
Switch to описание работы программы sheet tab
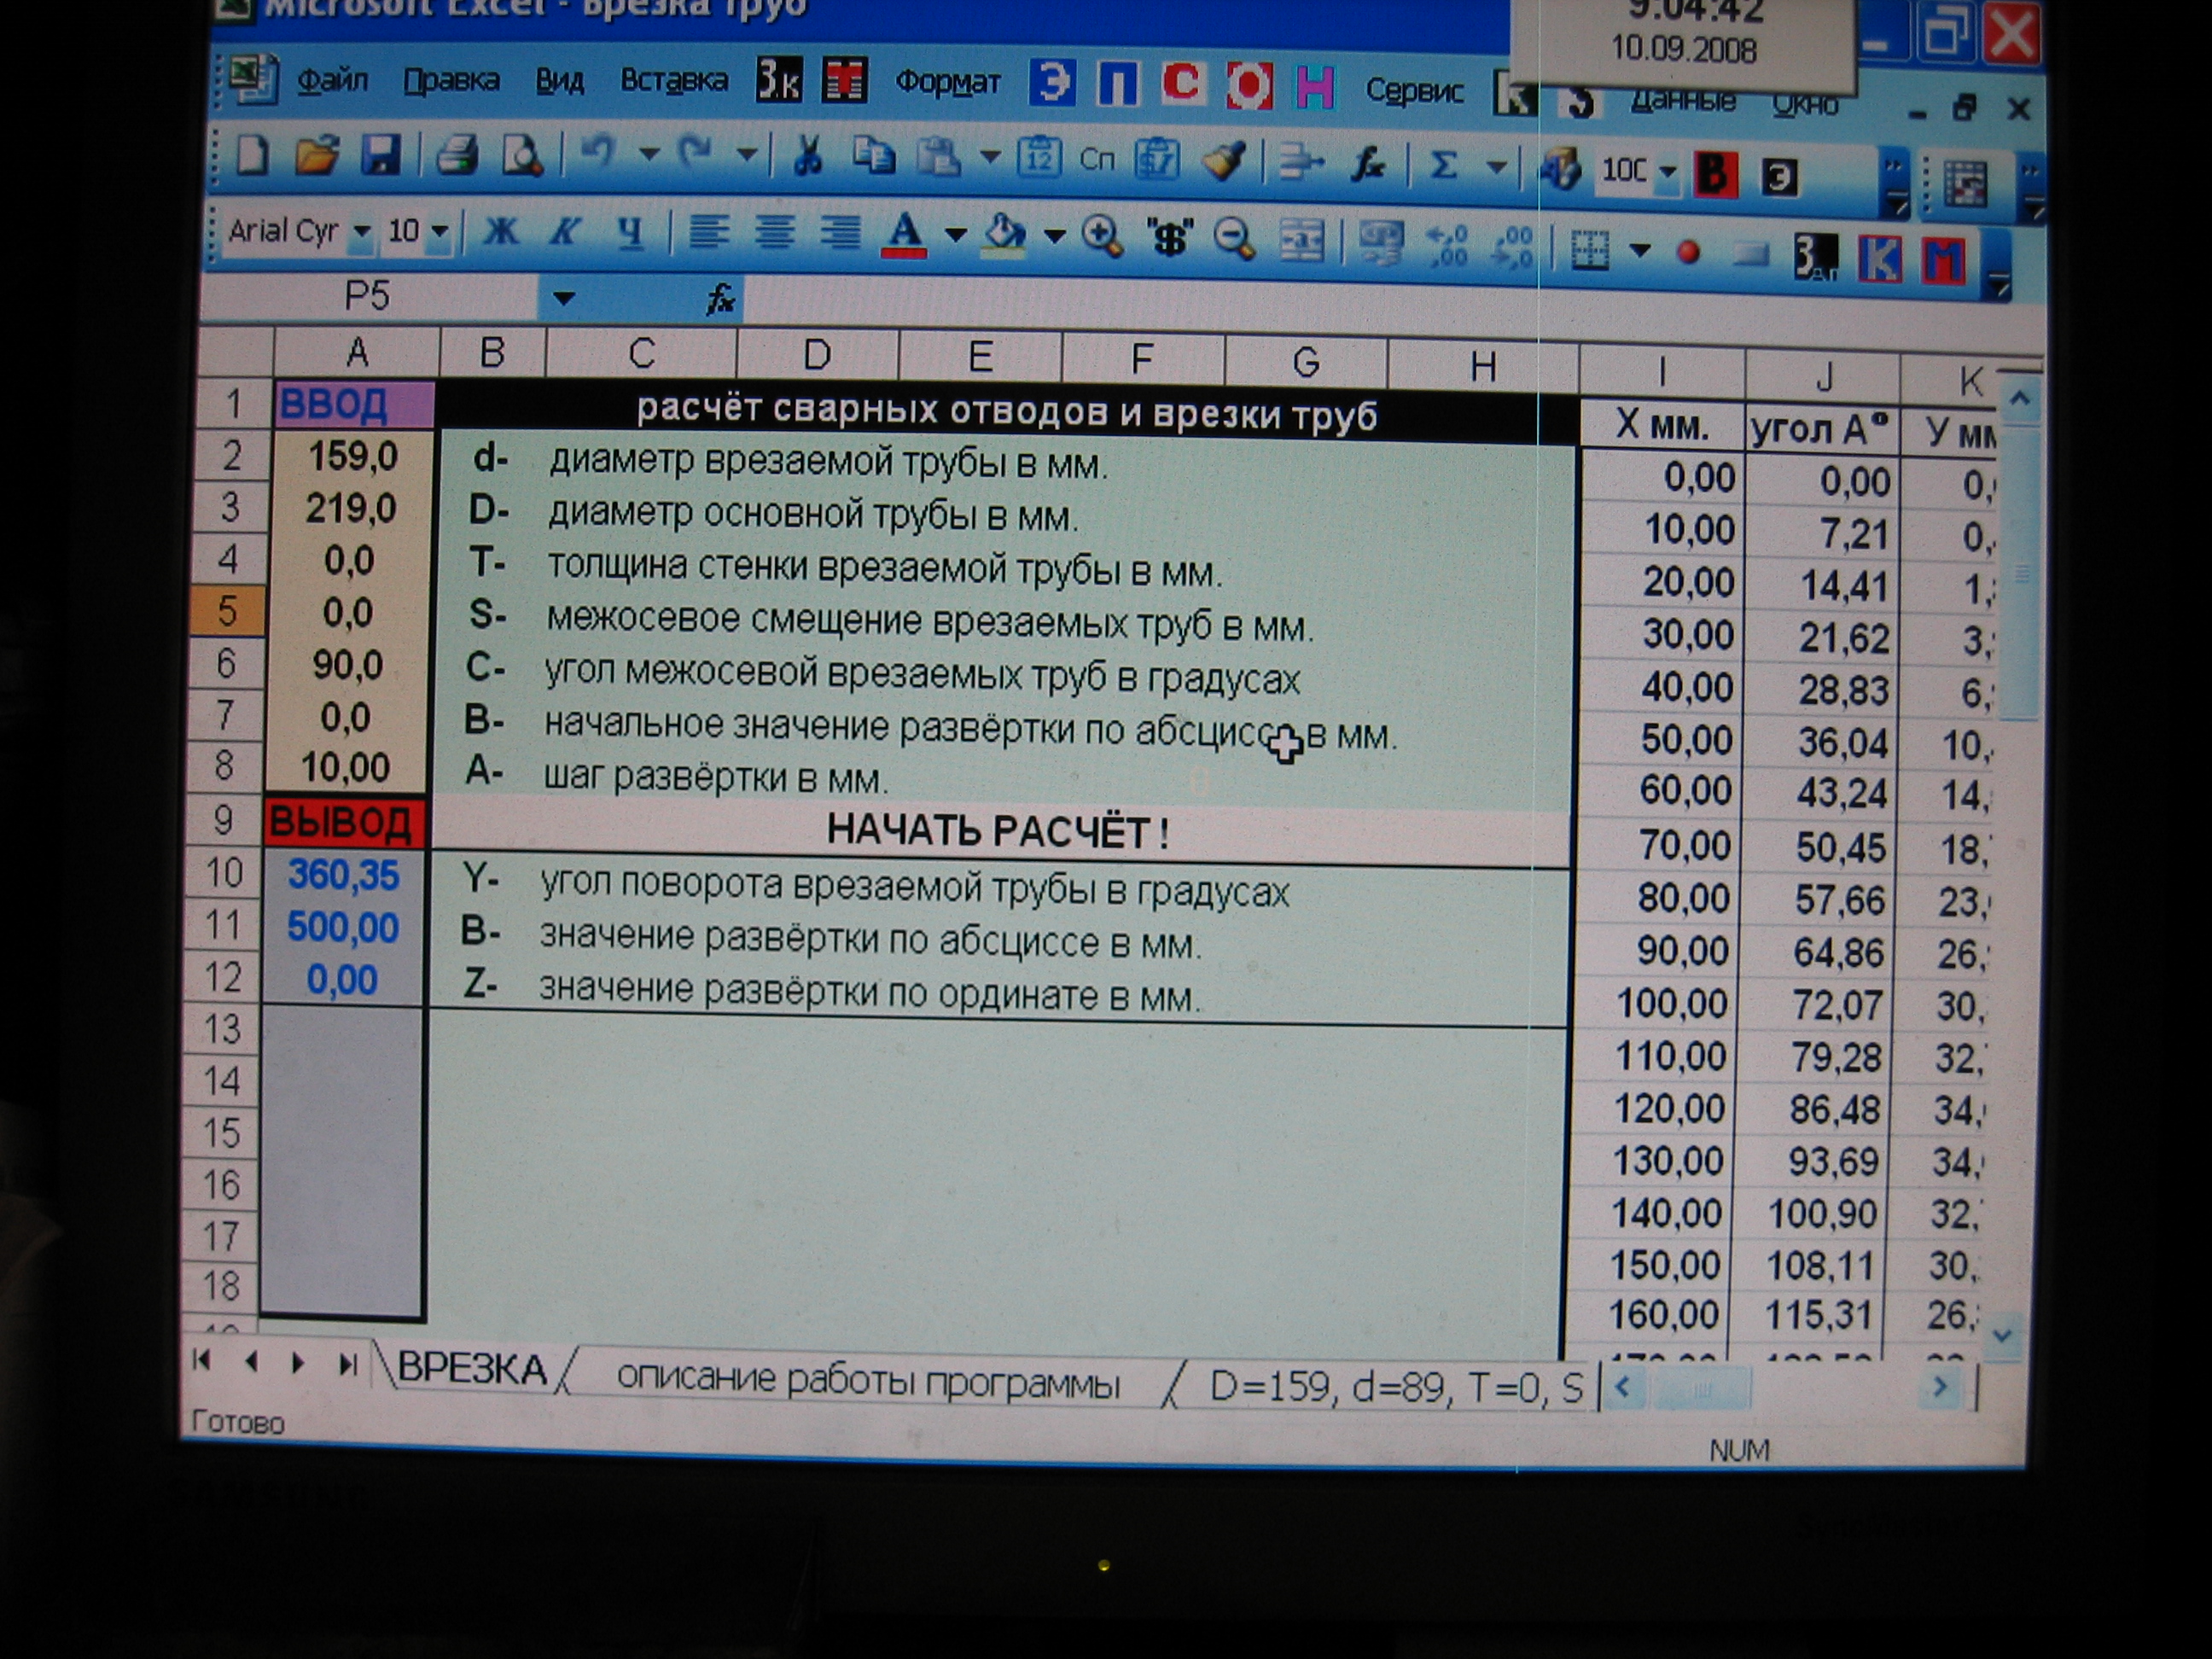point(867,1380)
